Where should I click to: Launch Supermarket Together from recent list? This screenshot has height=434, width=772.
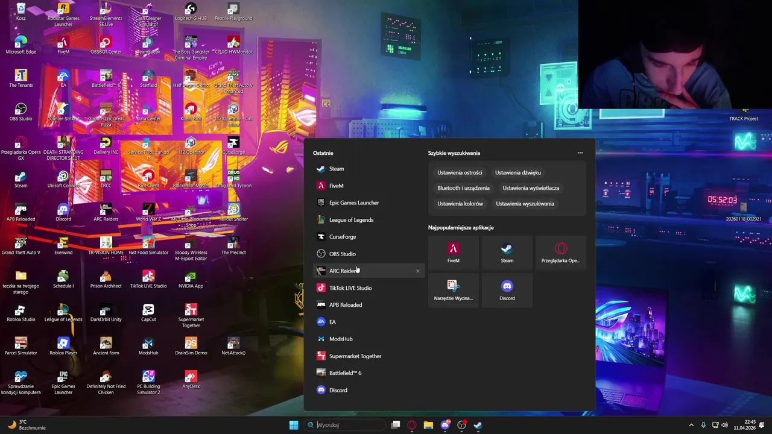[x=369, y=356]
